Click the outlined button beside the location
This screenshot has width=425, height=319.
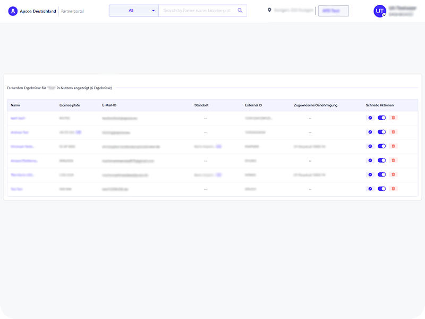(333, 11)
